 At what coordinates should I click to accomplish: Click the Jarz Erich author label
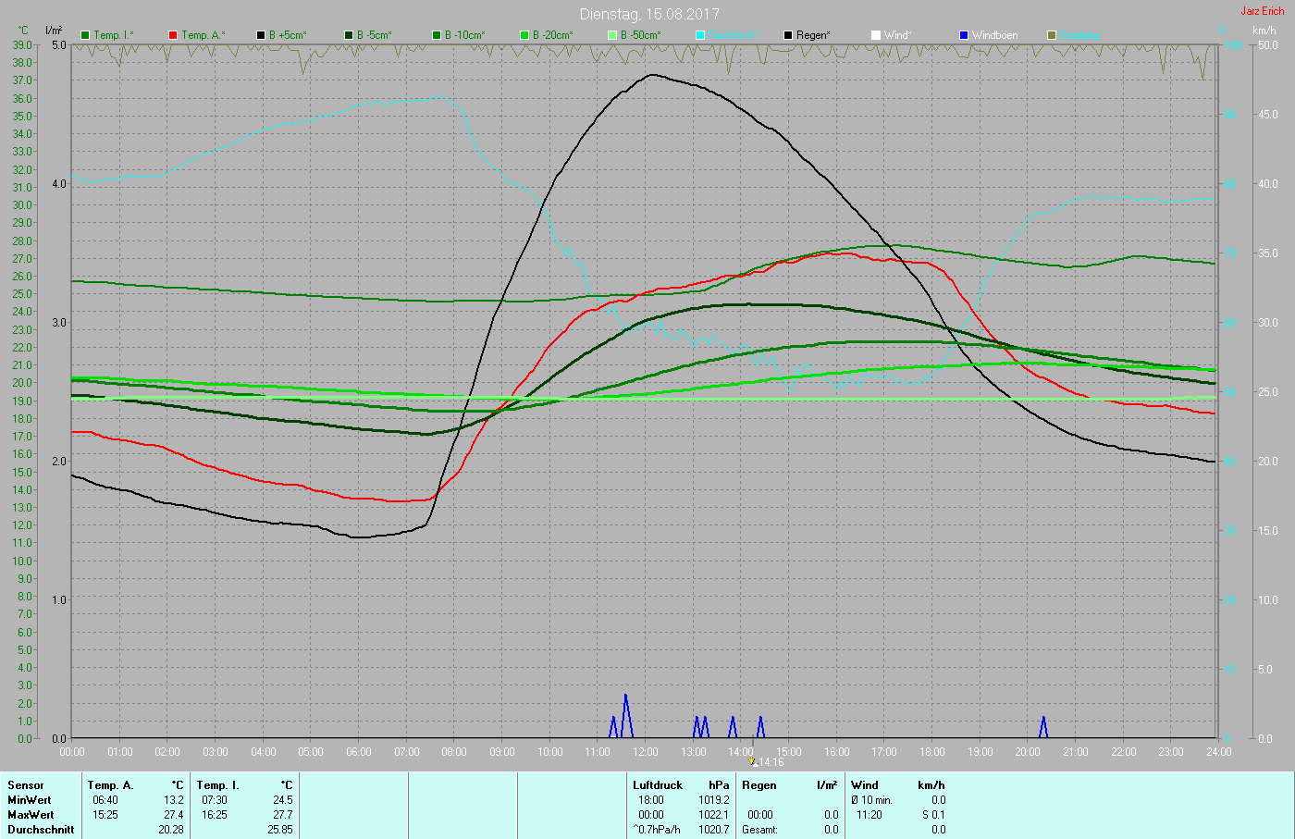tap(1262, 11)
